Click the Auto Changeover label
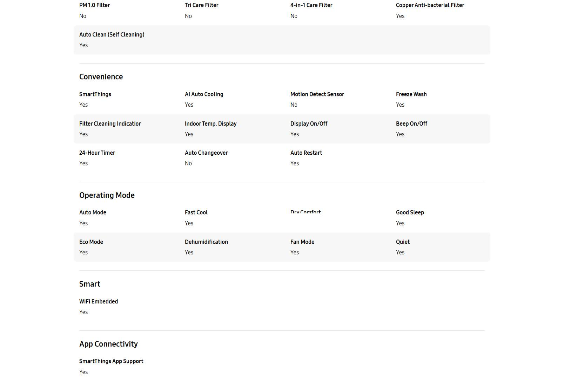 pos(206,153)
